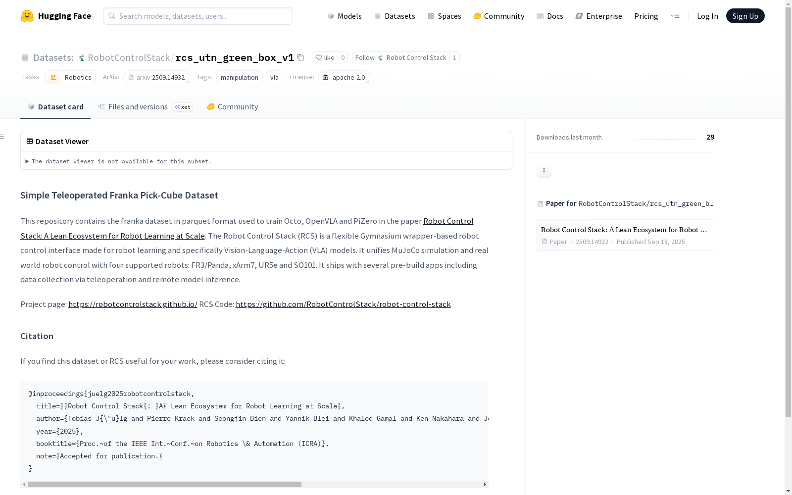Click the rcs_utn_green_box_v1 dataset title
This screenshot has height=495, width=792.
click(x=235, y=57)
